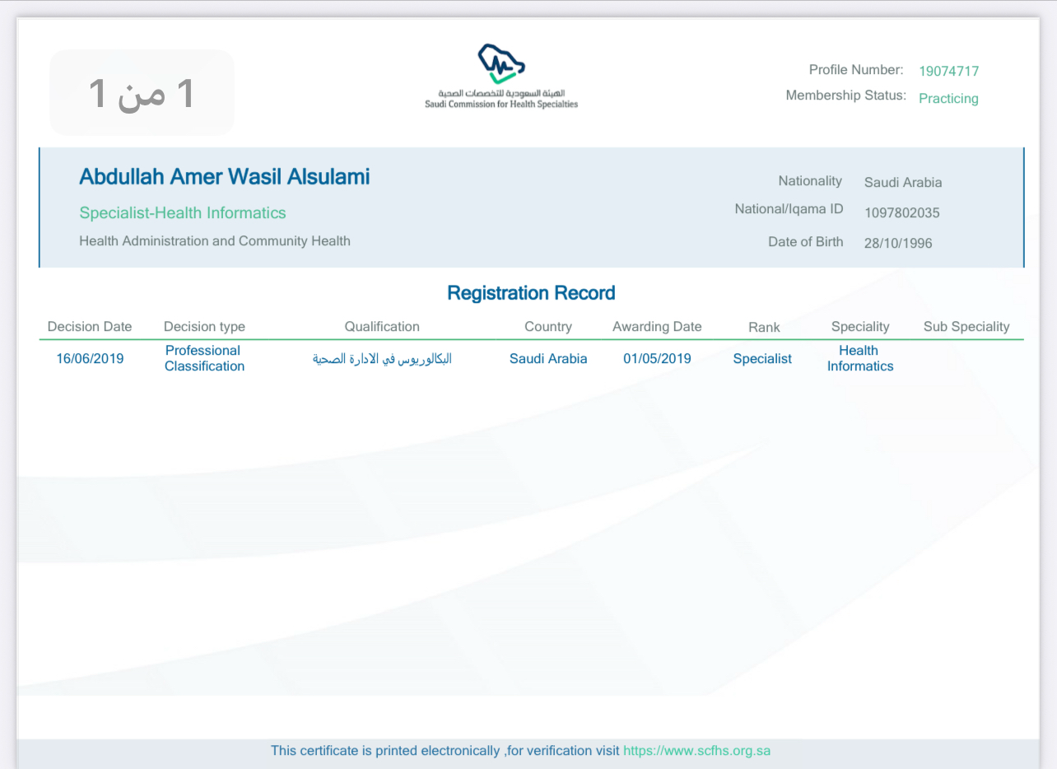Click the Practicing membership status value
1057x769 pixels.
point(948,99)
